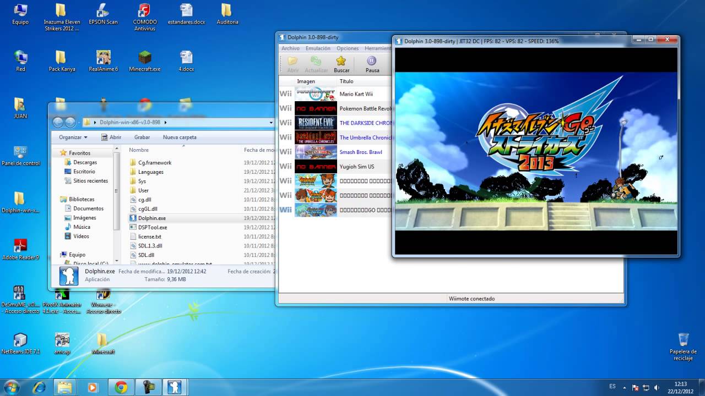
Task: Sort game list by Título column
Action: (x=364, y=81)
